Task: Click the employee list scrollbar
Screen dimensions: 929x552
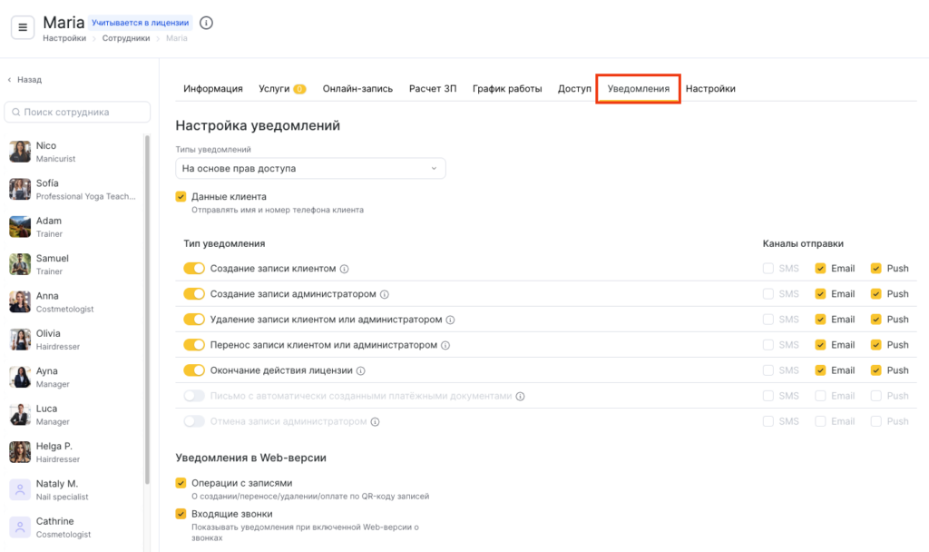Action: [x=148, y=309]
